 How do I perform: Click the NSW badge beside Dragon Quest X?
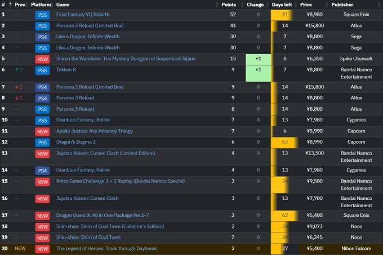pyautogui.click(x=42, y=216)
